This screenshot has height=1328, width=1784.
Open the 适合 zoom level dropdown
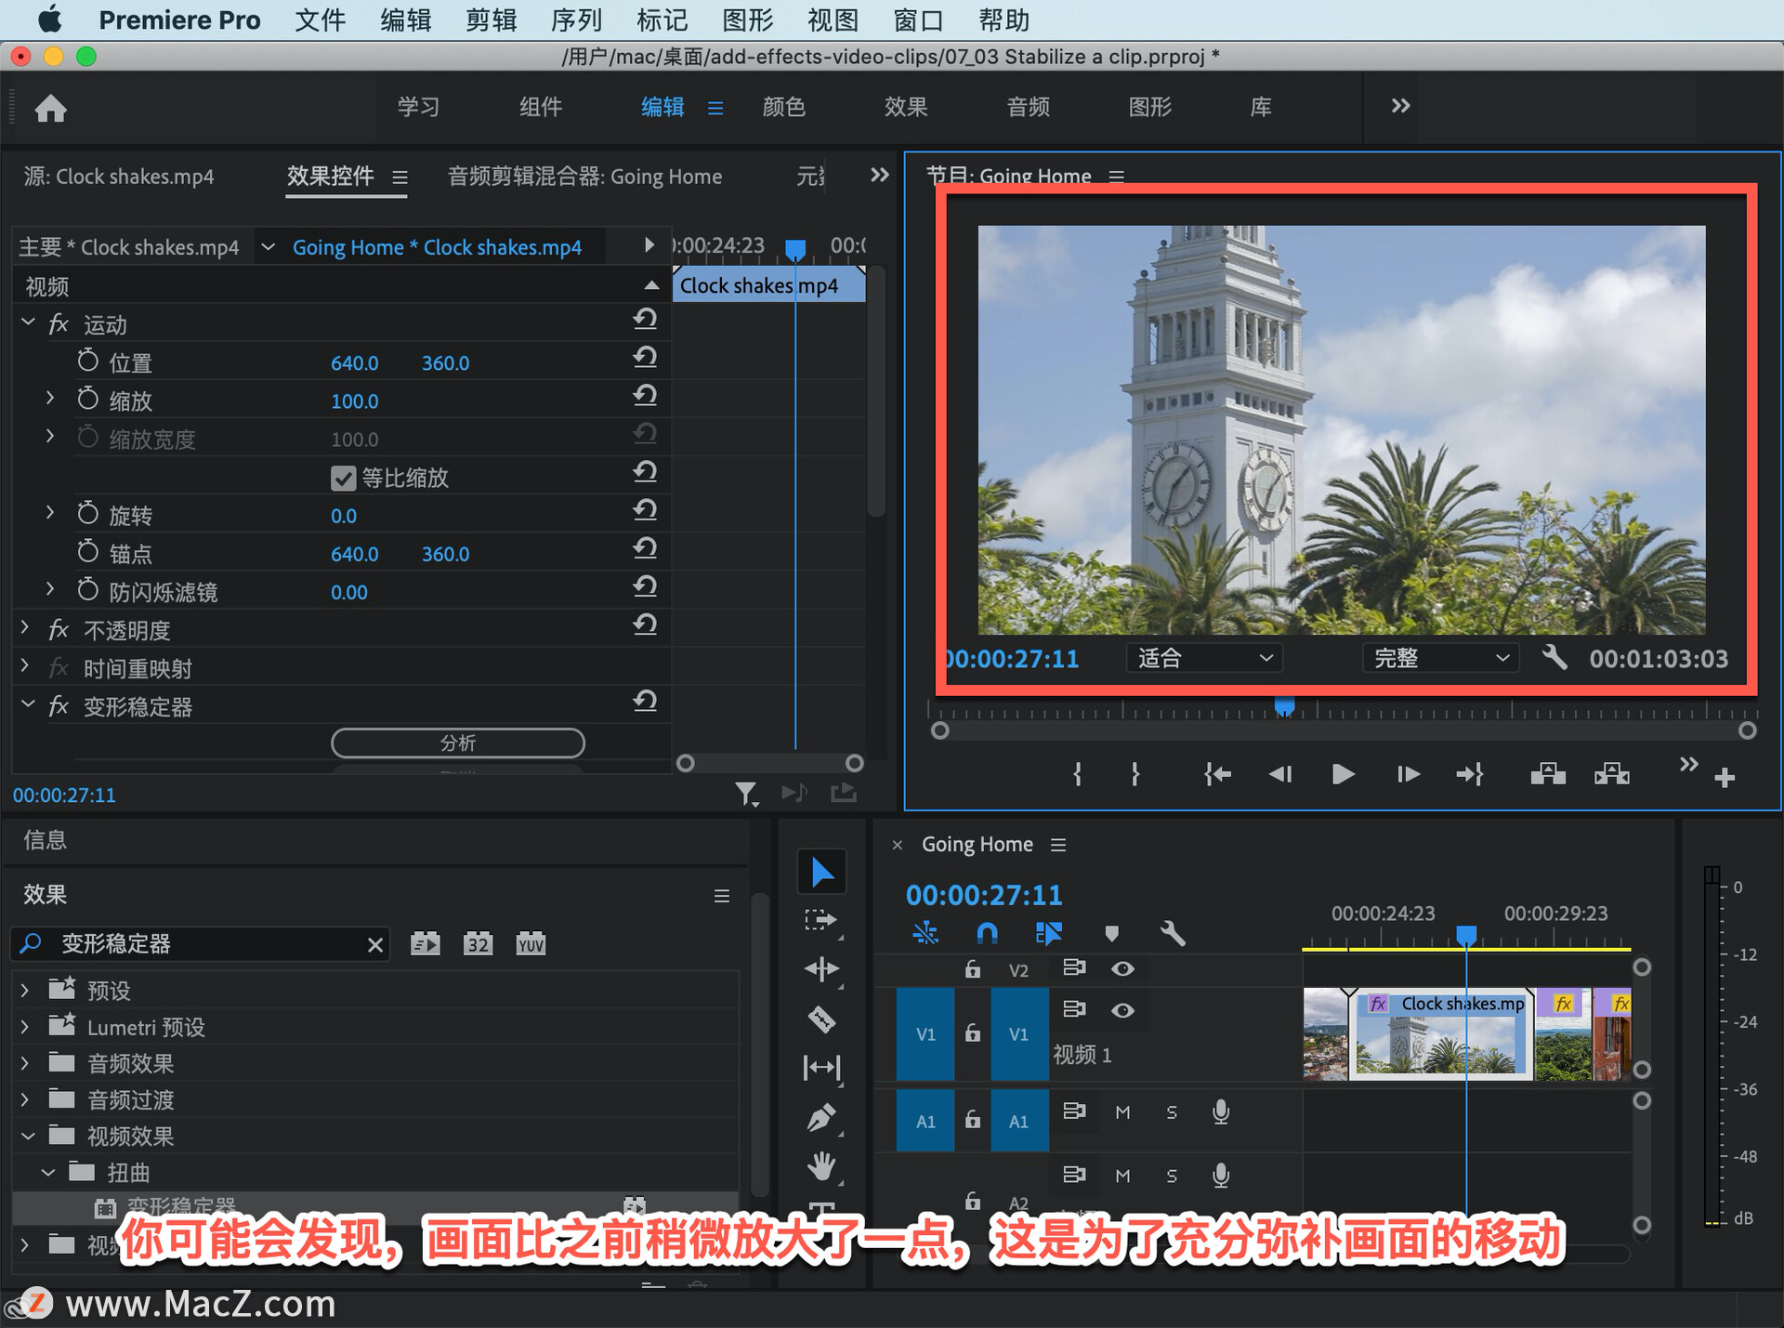click(x=1204, y=658)
